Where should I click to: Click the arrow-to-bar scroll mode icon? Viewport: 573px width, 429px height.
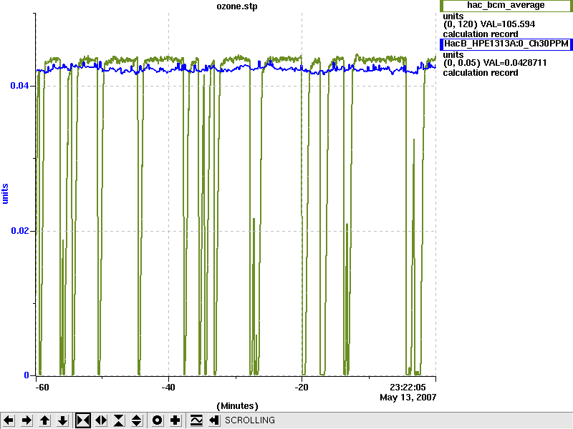[213, 420]
